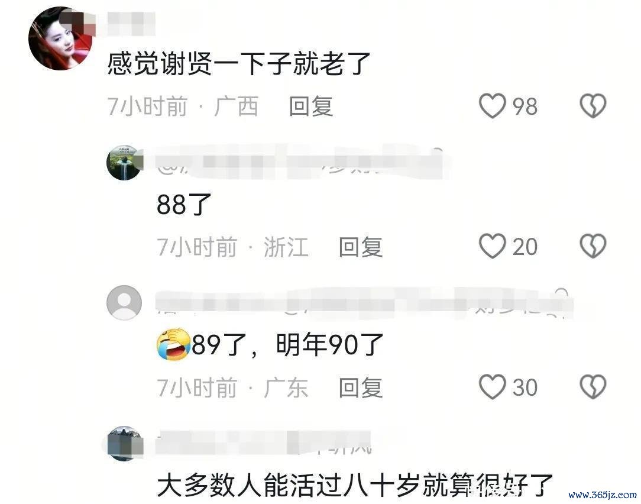Select the comment 大多数人能活过八十岁就算很好了
The width and height of the screenshot is (641, 504).
pyautogui.click(x=355, y=485)
